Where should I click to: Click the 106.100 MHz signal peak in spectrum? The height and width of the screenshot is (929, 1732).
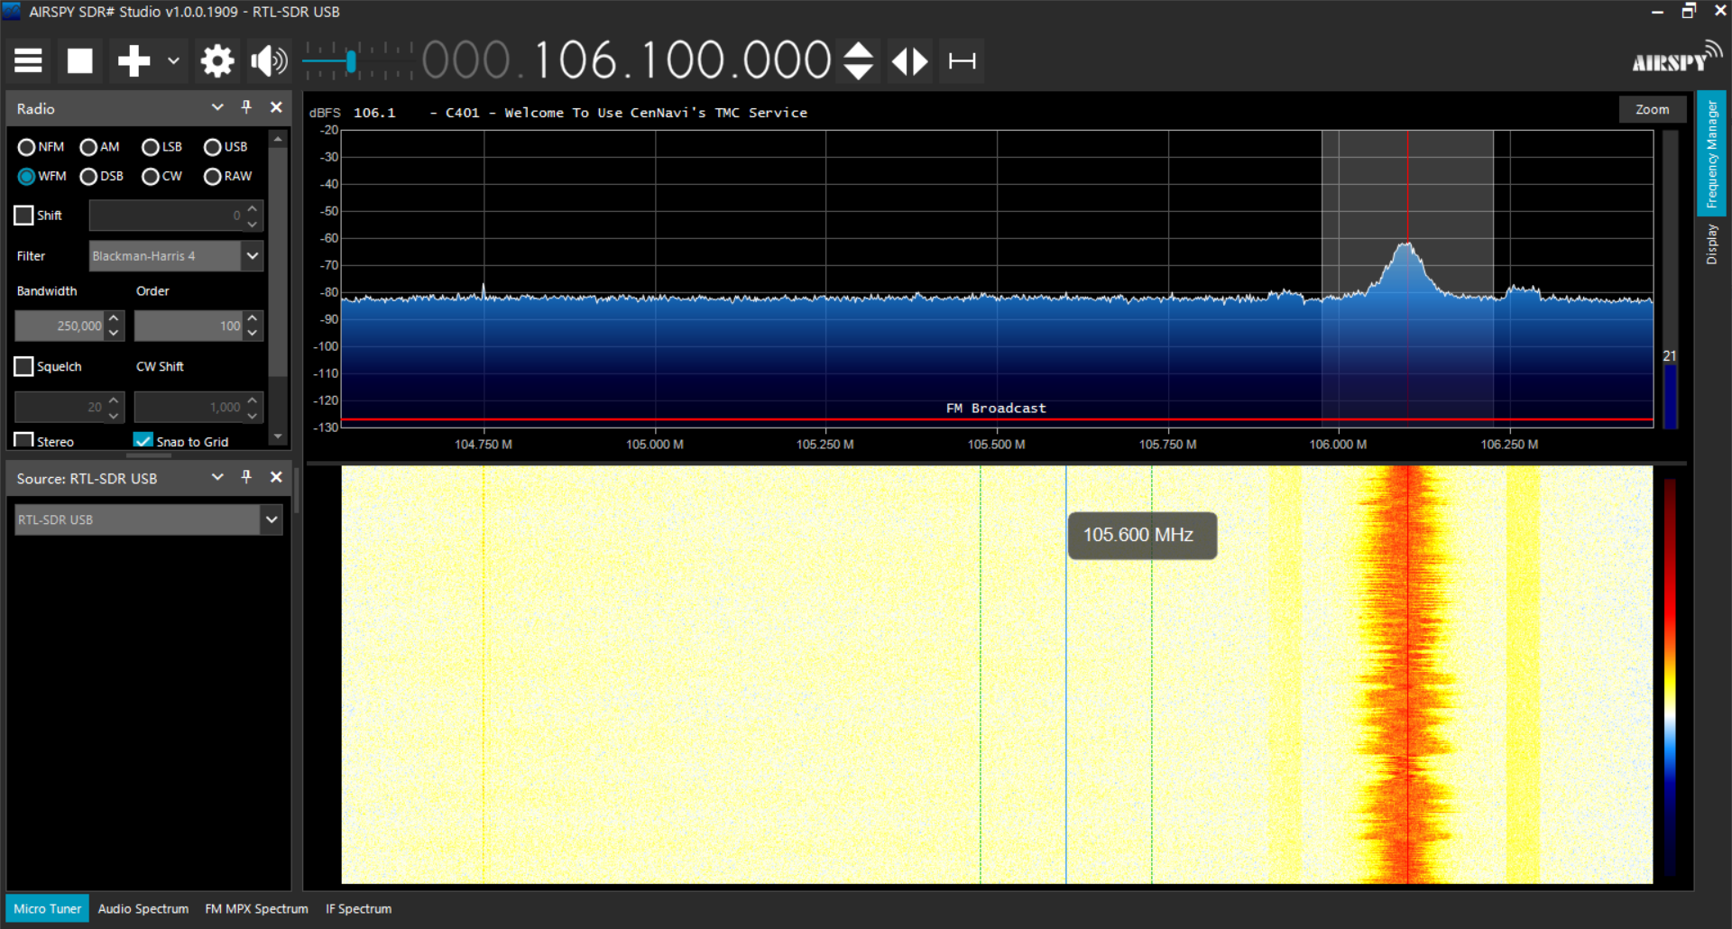[1406, 244]
